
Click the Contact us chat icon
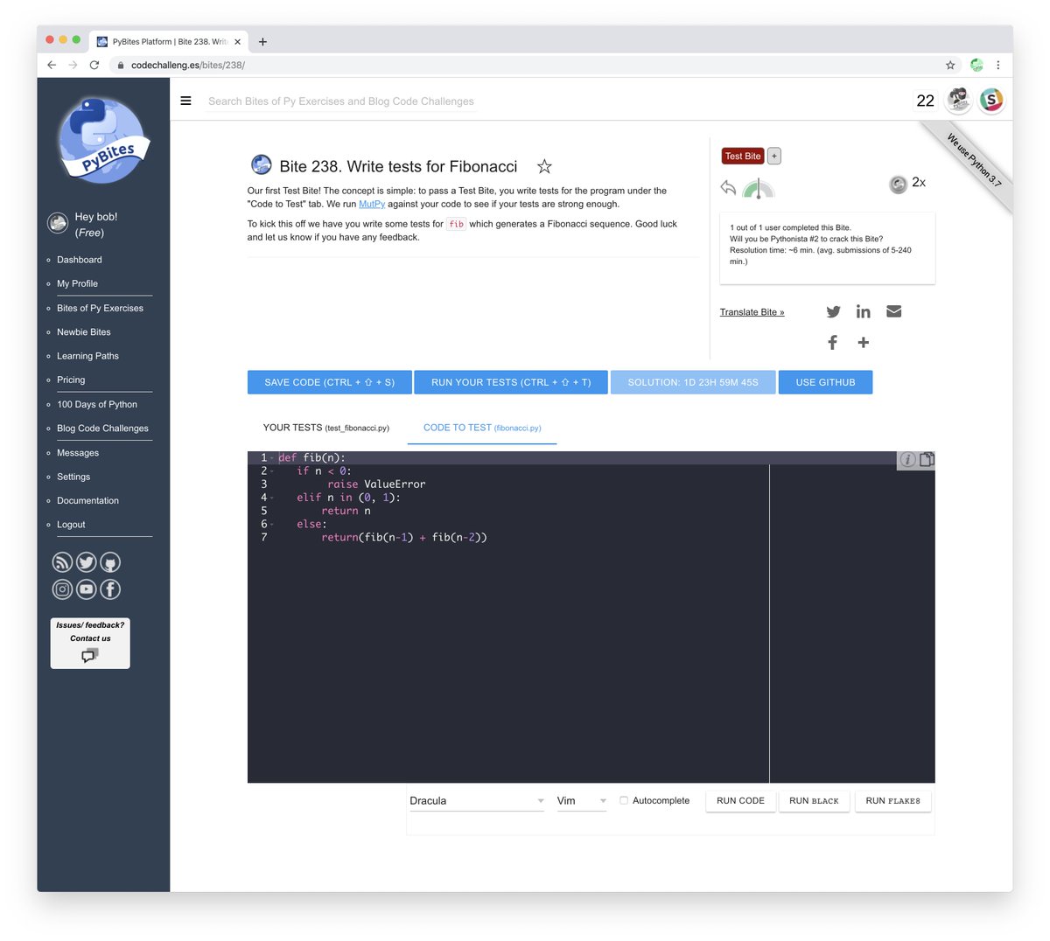90,655
